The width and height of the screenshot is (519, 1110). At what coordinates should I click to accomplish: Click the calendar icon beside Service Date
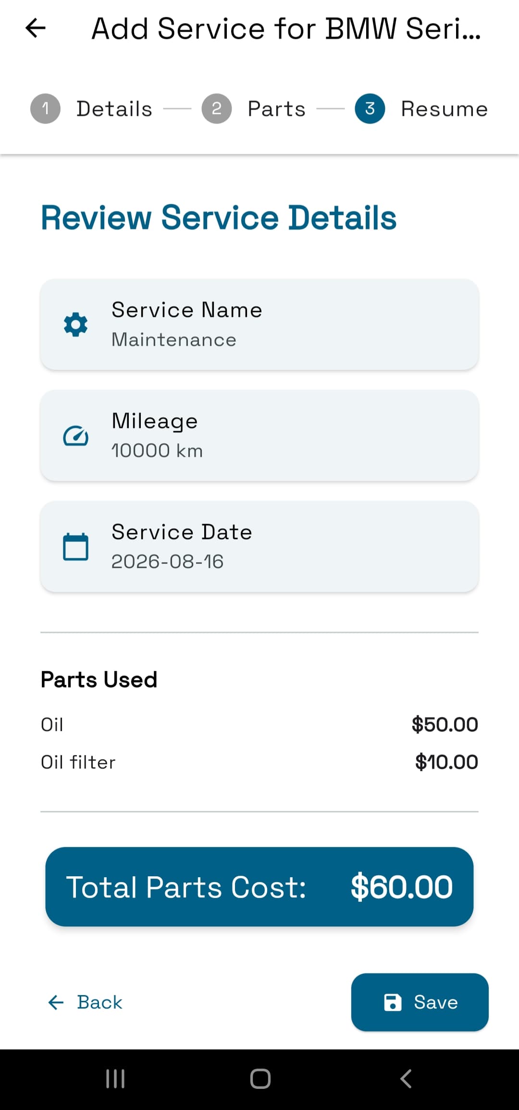pyautogui.click(x=75, y=547)
